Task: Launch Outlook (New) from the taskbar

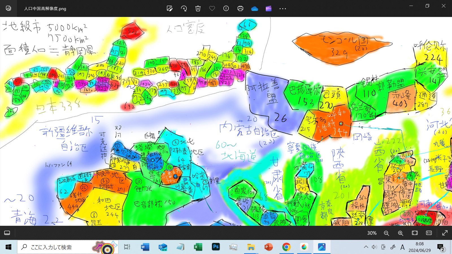Action: [x=163, y=247]
